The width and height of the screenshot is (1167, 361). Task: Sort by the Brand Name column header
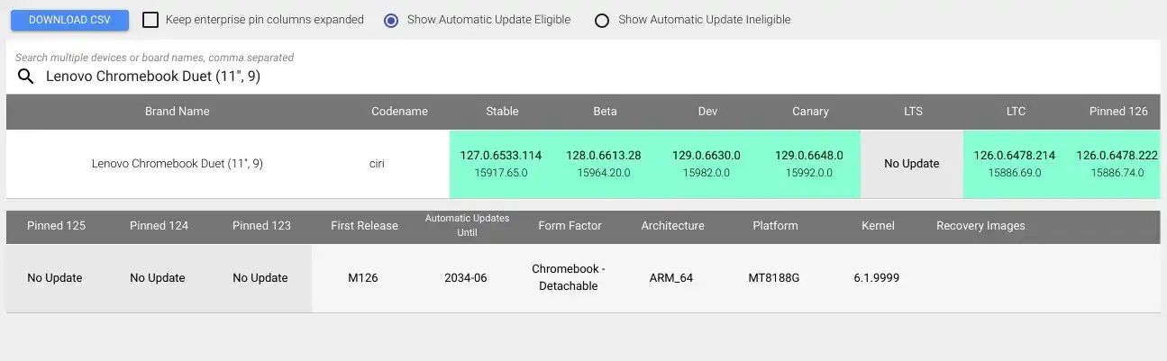tap(178, 112)
